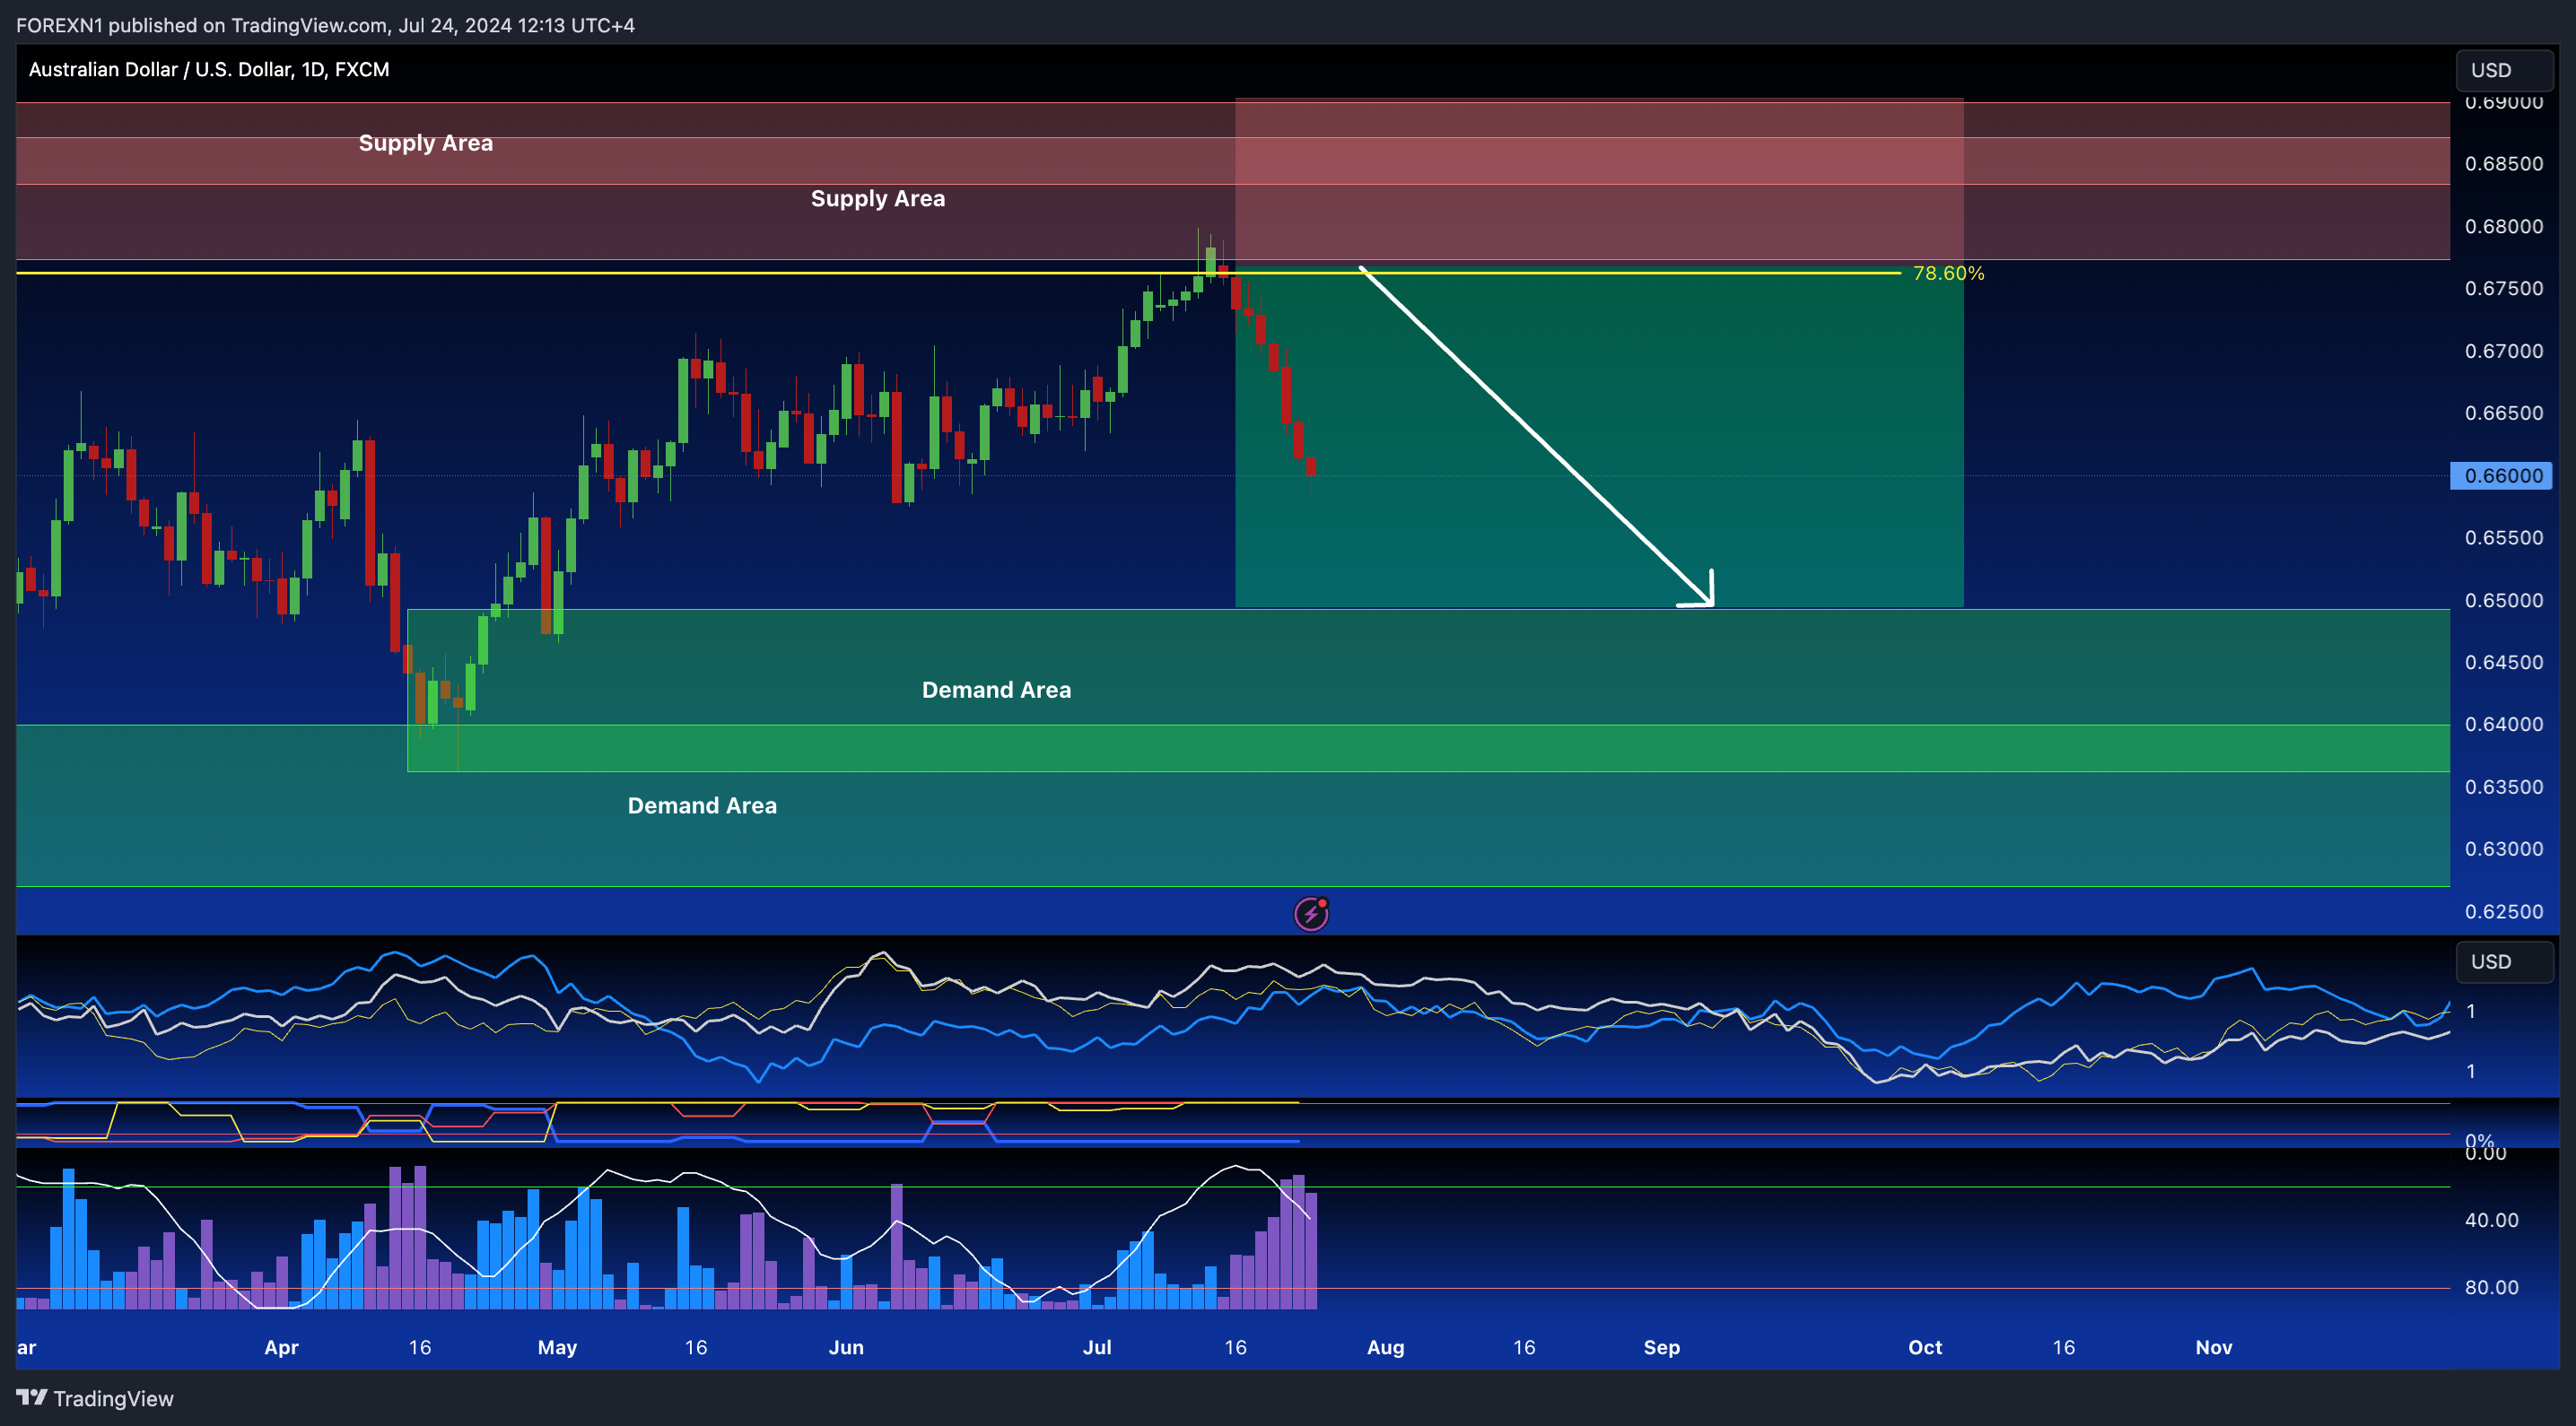2576x1426 pixels.
Task: Click the 0.68500 price axis label
Action: pyautogui.click(x=2504, y=164)
